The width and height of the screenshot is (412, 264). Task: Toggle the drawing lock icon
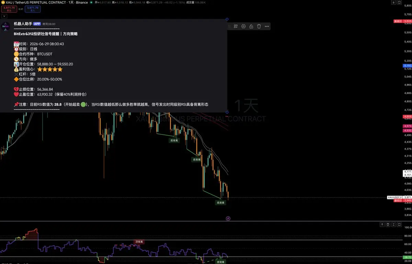[251, 26]
